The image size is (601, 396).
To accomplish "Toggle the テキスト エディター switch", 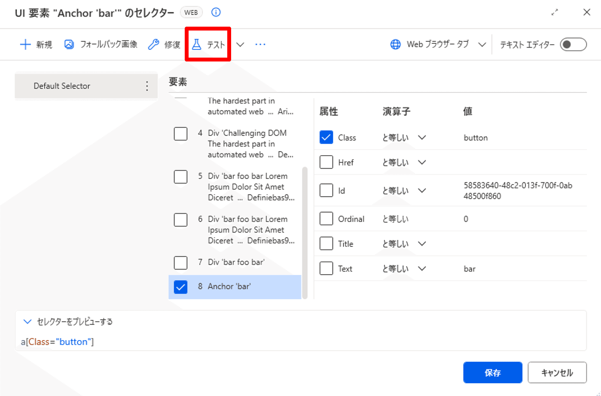I will coord(573,44).
